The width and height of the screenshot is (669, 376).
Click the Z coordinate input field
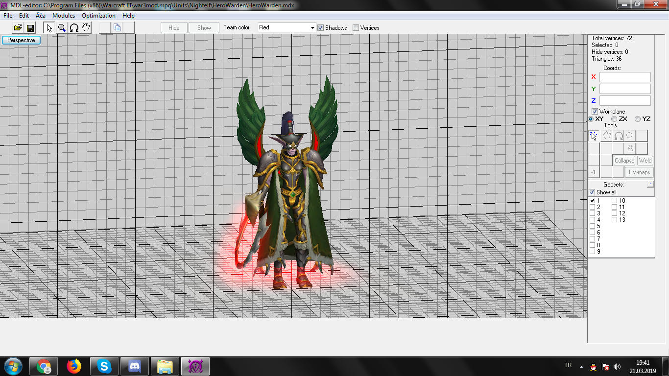point(625,101)
